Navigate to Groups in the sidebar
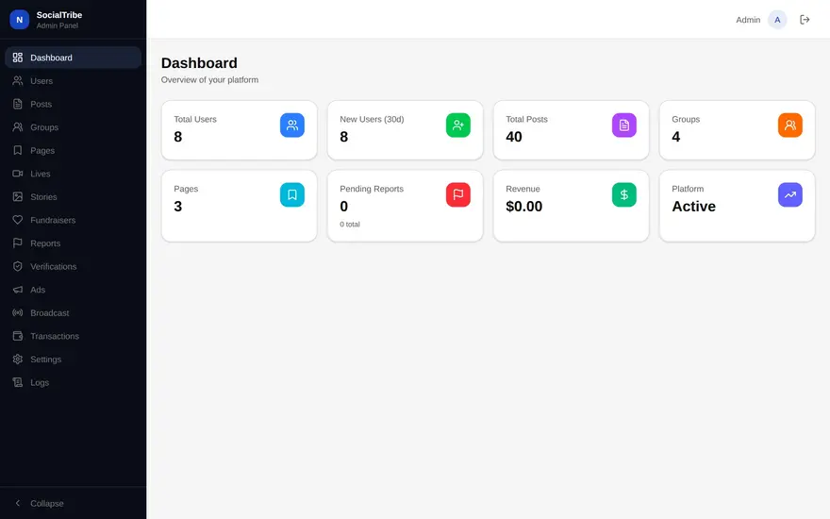This screenshot has height=519, width=830. 73,127
